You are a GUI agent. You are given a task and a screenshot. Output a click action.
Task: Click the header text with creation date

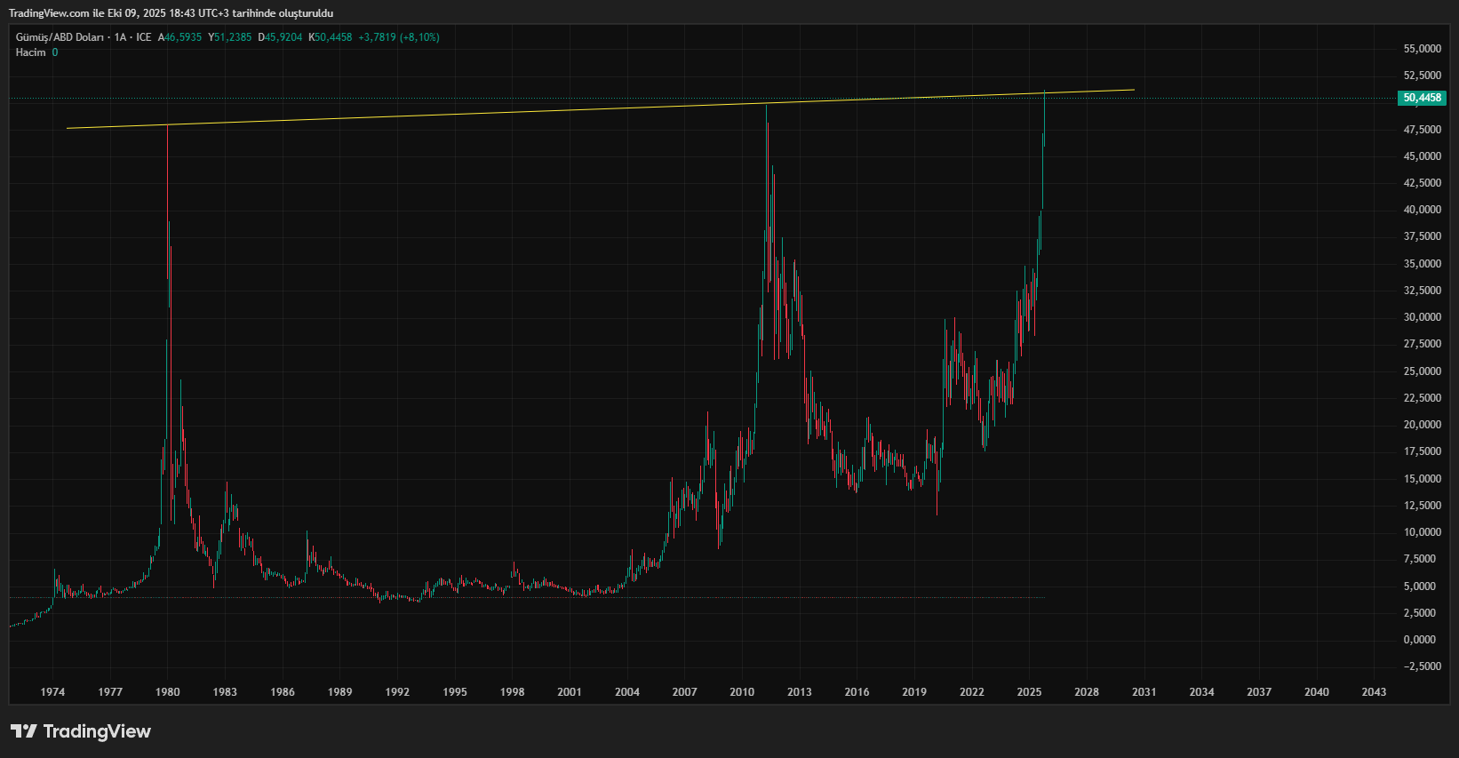click(171, 13)
